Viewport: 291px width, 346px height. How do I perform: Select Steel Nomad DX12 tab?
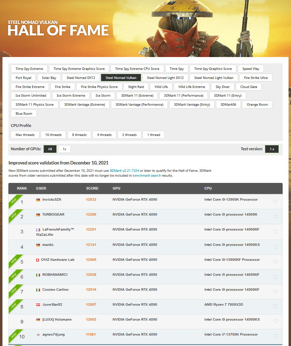(81, 78)
